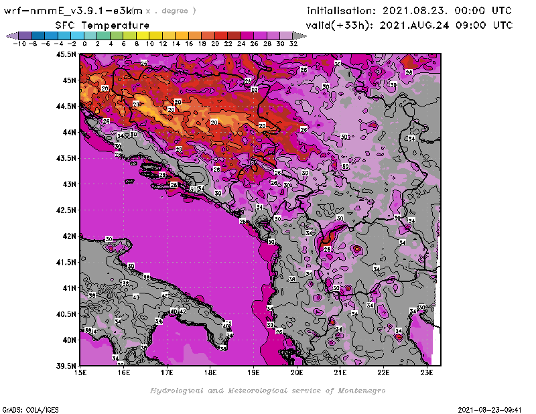Click the '40N' latitude axis label

69,340
